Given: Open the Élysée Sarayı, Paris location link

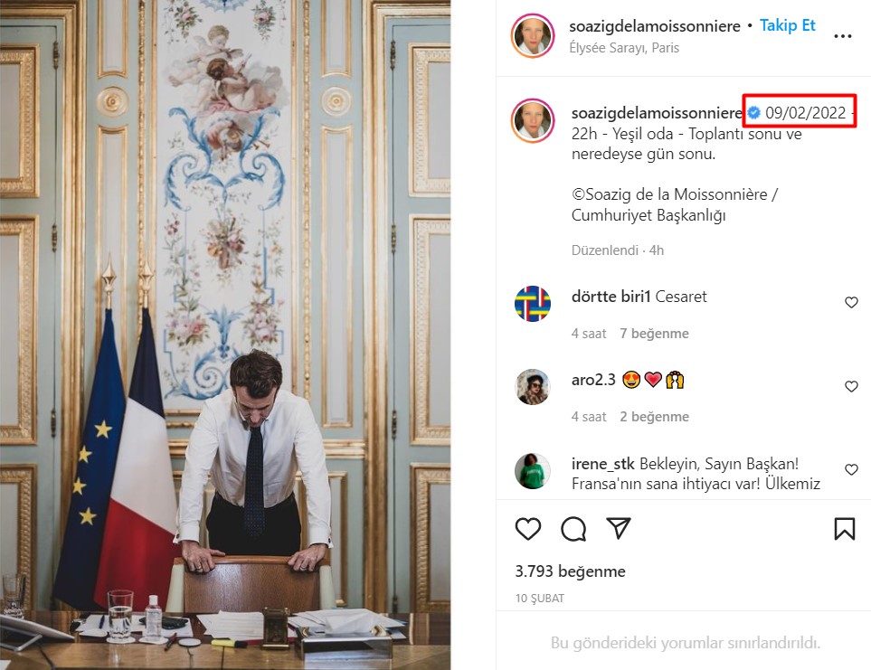Looking at the screenshot, I should click(x=624, y=48).
